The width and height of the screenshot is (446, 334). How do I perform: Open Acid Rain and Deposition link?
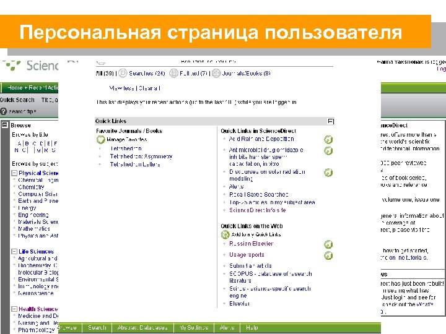[261, 139]
